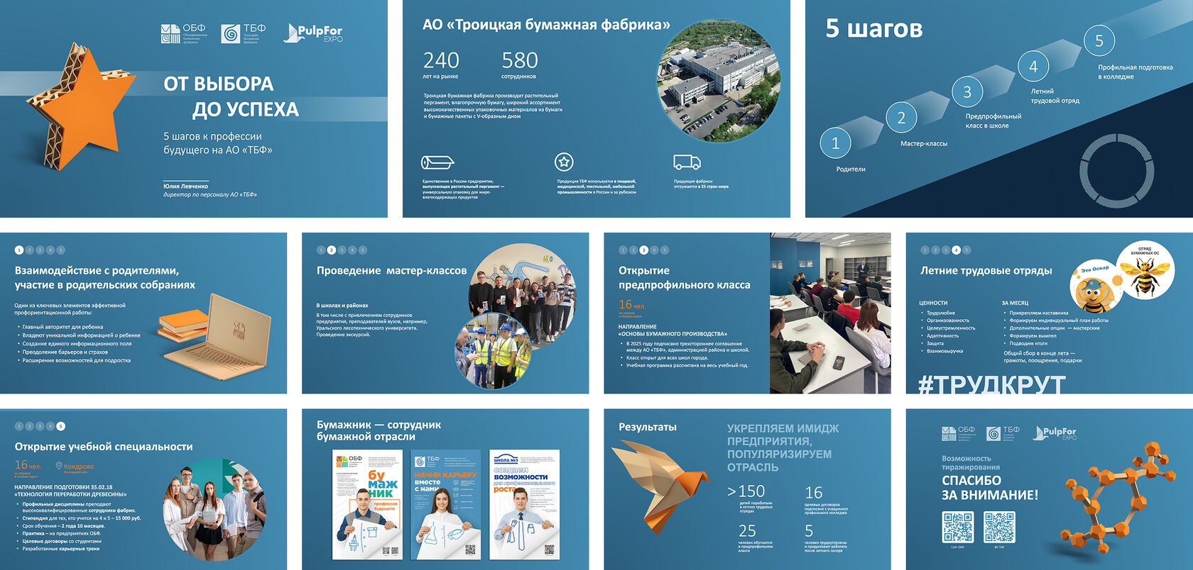This screenshot has width=1193, height=570.
Task: Click the ТБФ logo on the title slide
Action: pyautogui.click(x=244, y=33)
